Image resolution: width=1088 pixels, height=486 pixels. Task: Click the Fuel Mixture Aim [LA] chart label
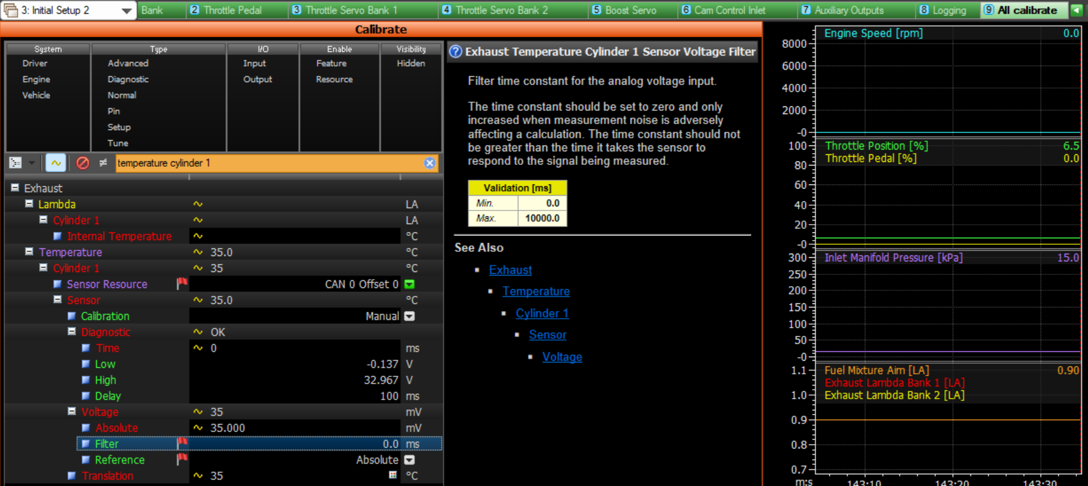[x=877, y=370]
